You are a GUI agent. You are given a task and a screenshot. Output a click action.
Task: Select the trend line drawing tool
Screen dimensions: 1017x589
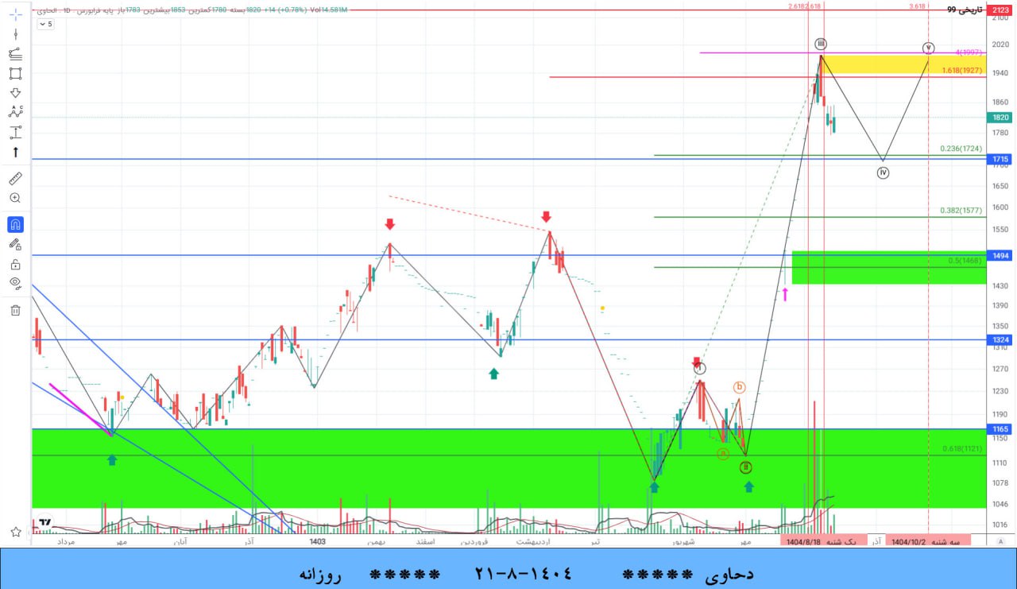14,33
